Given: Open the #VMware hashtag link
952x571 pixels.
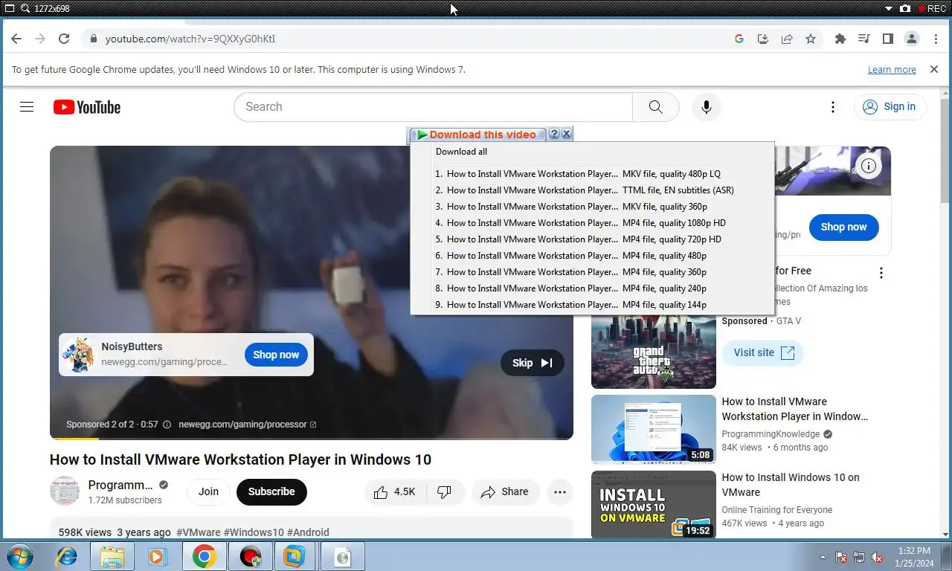Looking at the screenshot, I should pos(199,532).
